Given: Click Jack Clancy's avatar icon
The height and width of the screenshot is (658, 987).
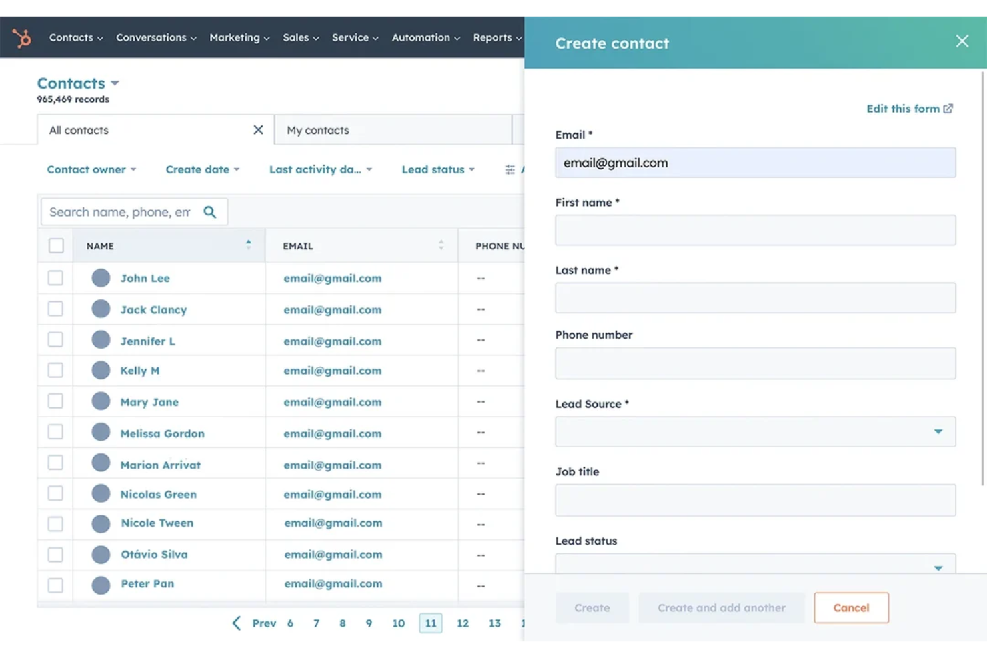Looking at the screenshot, I should point(101,309).
